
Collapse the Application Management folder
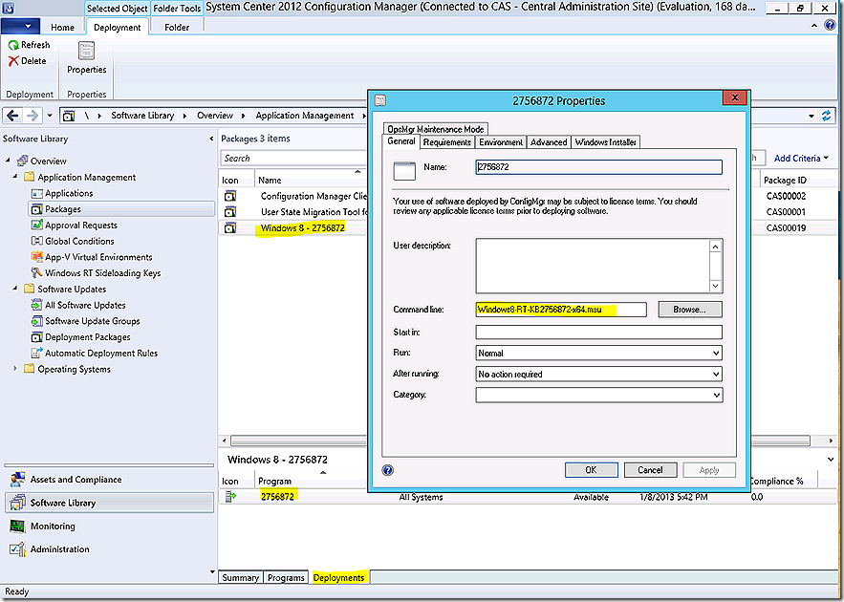(x=15, y=178)
